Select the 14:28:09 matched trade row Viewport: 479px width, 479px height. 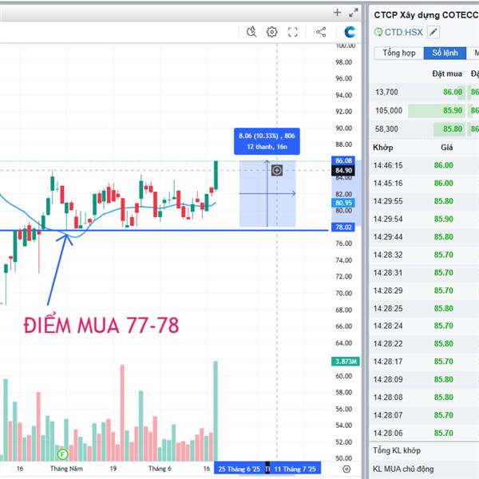pos(424,379)
